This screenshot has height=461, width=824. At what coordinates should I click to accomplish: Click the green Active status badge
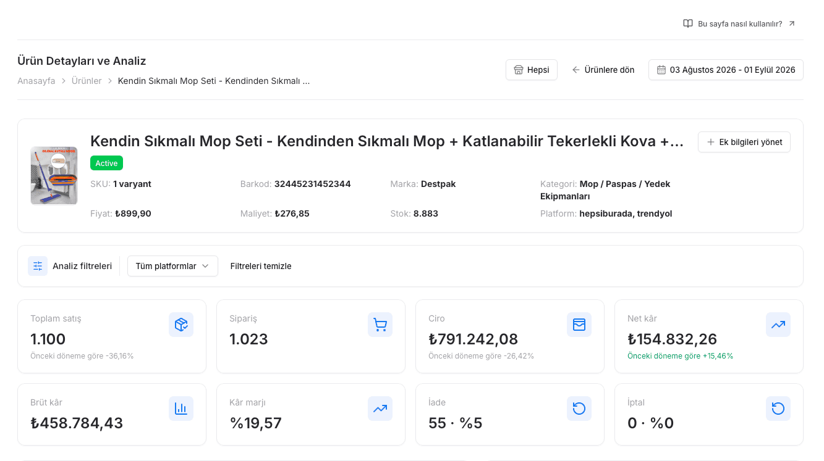(x=106, y=163)
